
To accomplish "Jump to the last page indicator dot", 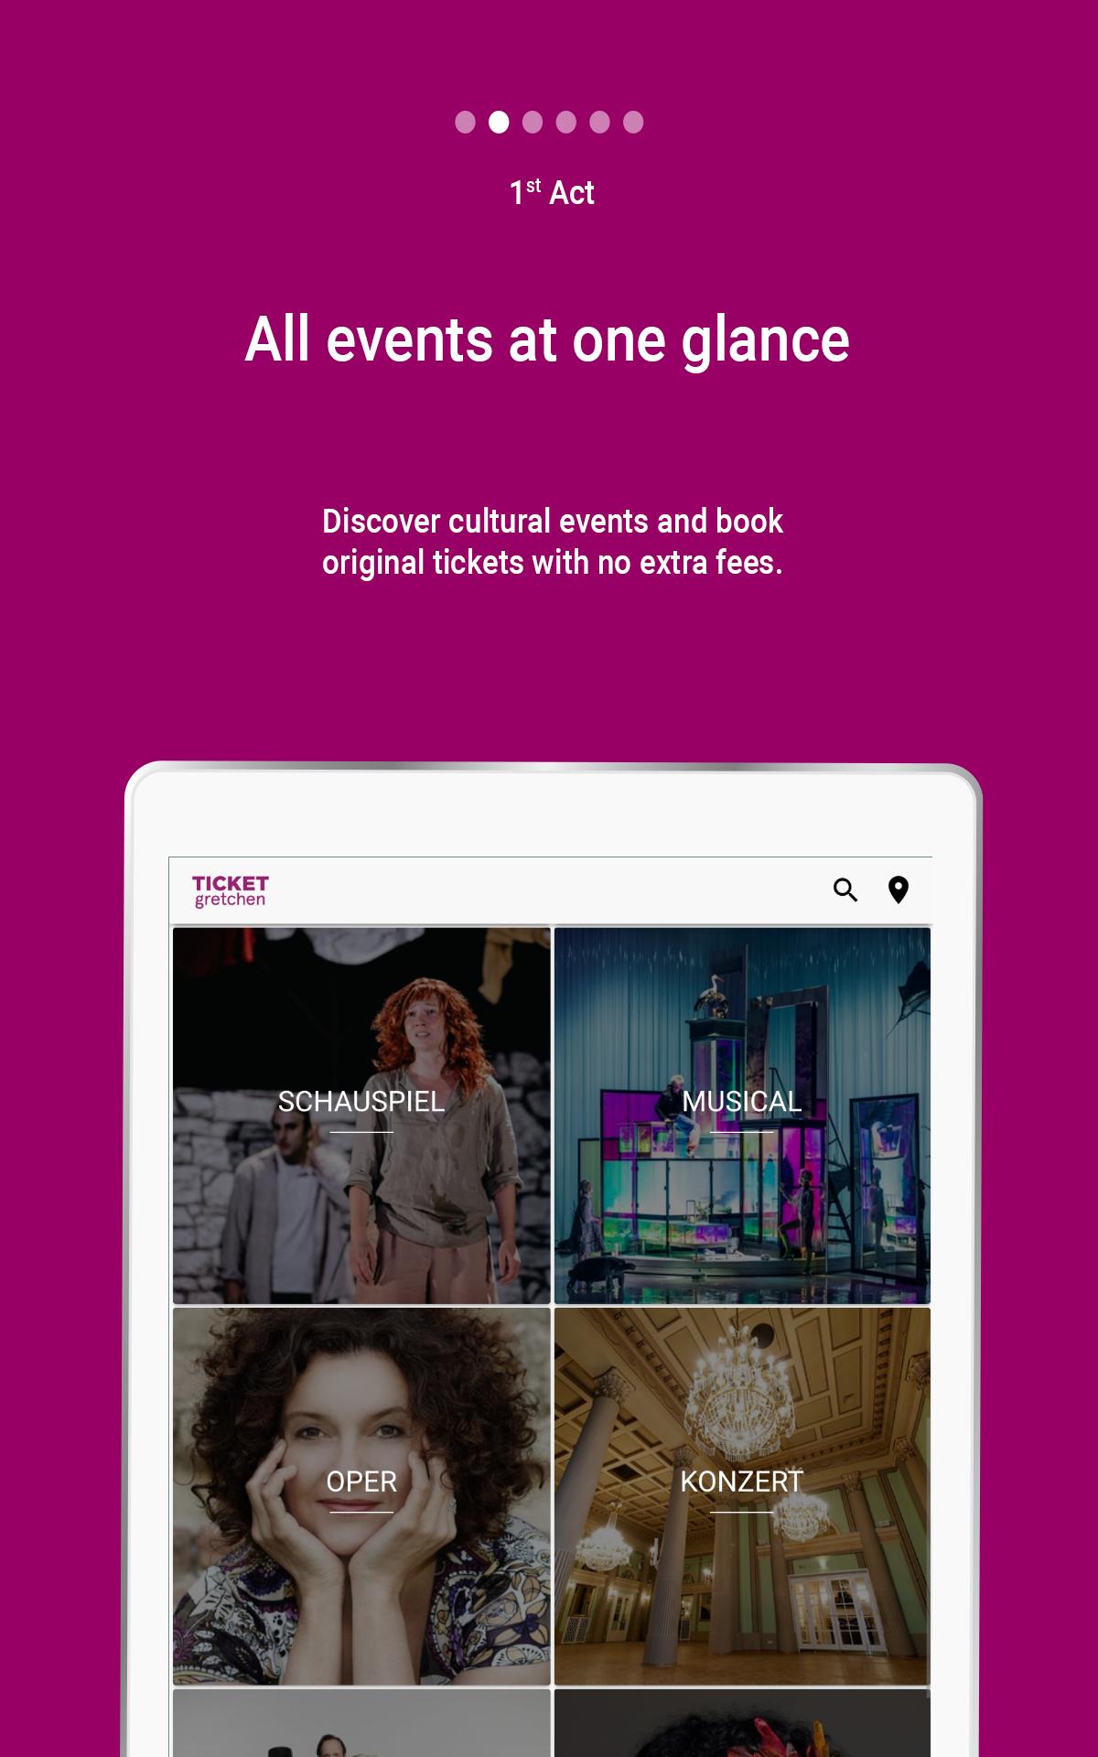I will point(633,123).
